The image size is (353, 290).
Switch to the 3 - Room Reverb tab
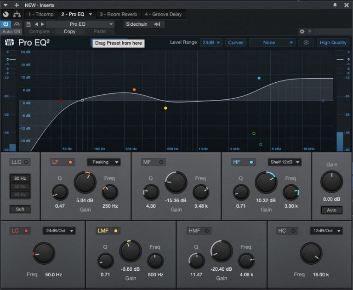(x=119, y=14)
